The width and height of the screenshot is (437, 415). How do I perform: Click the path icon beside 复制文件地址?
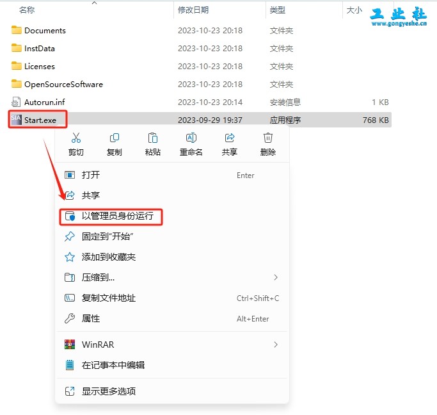click(70, 298)
